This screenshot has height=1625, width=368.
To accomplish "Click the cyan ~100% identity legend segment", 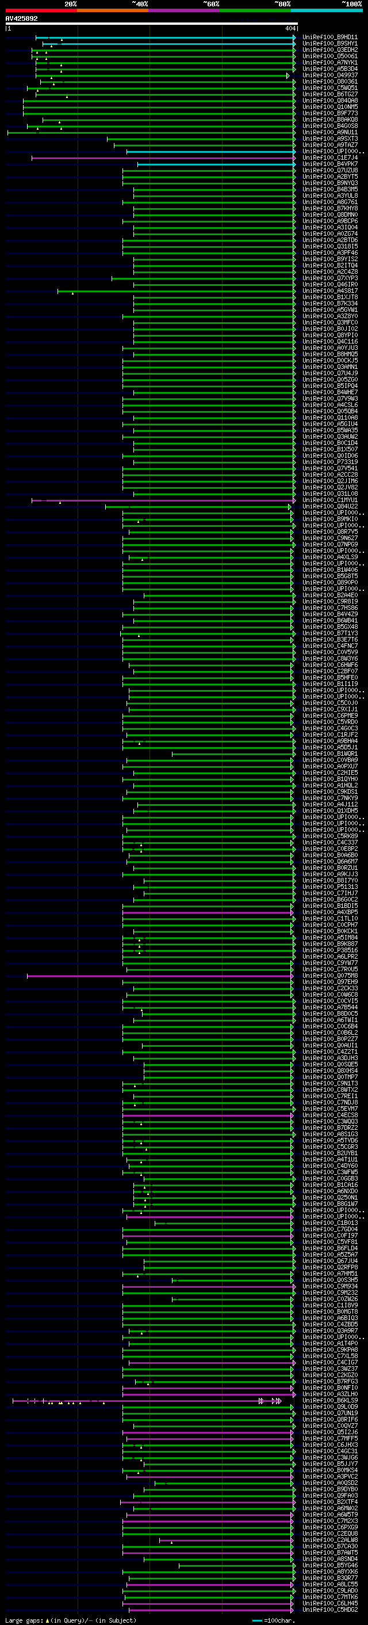I will (327, 10).
